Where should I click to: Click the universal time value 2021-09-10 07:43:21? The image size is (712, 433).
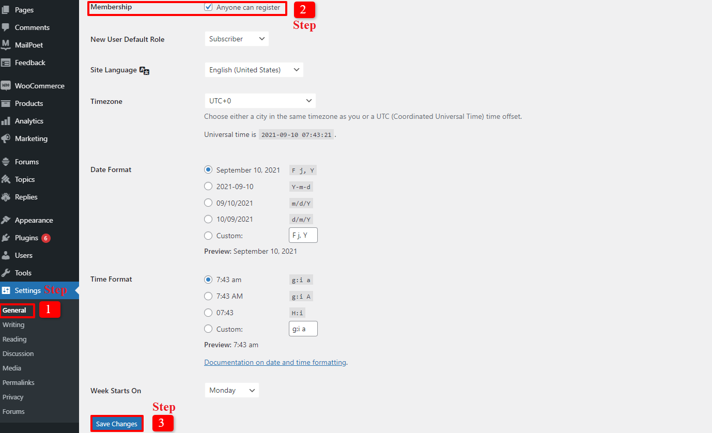coord(296,134)
